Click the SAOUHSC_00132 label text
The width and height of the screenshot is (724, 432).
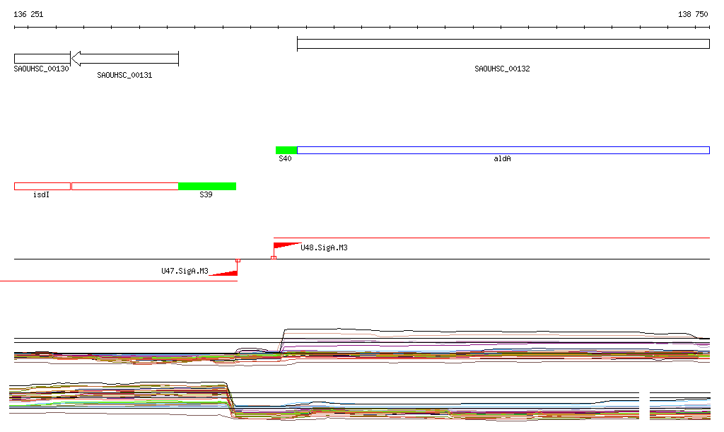(x=503, y=69)
